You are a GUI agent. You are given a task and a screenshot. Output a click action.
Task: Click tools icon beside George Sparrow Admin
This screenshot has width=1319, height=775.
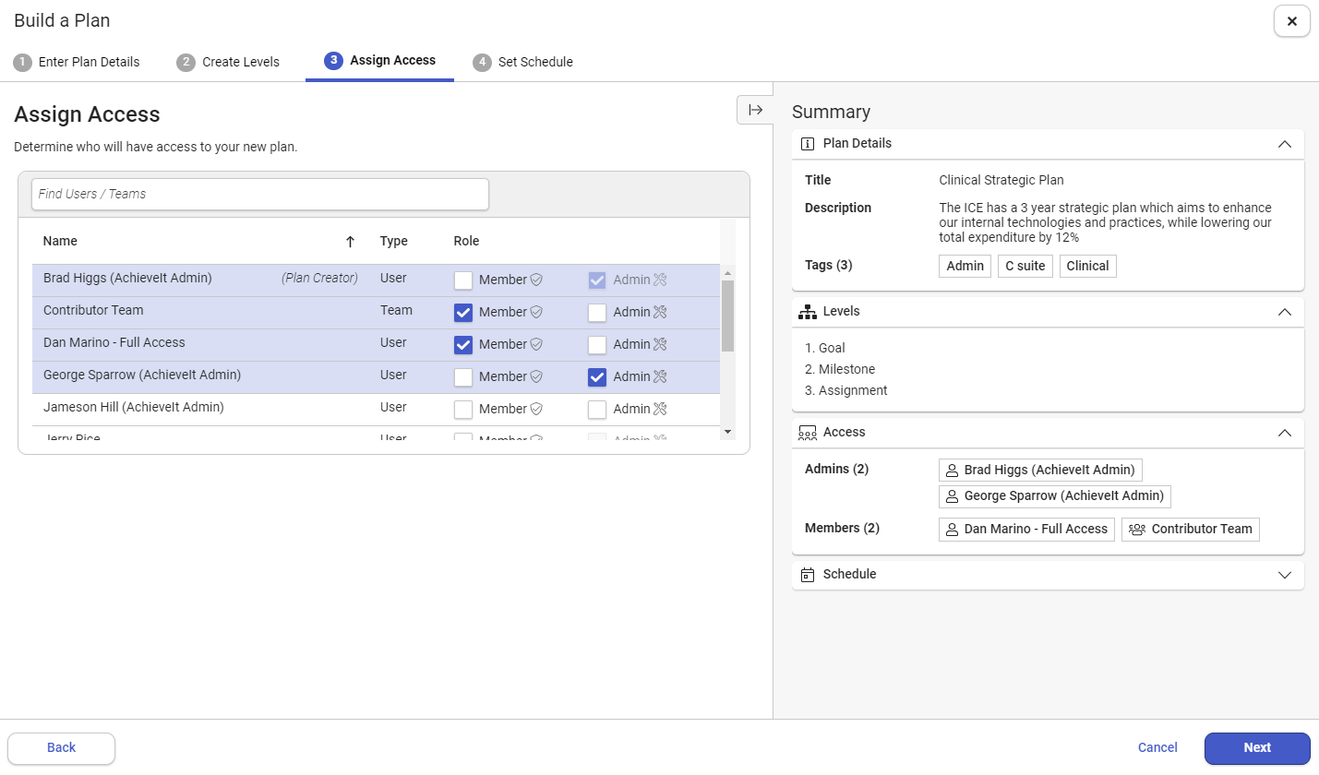[660, 376]
